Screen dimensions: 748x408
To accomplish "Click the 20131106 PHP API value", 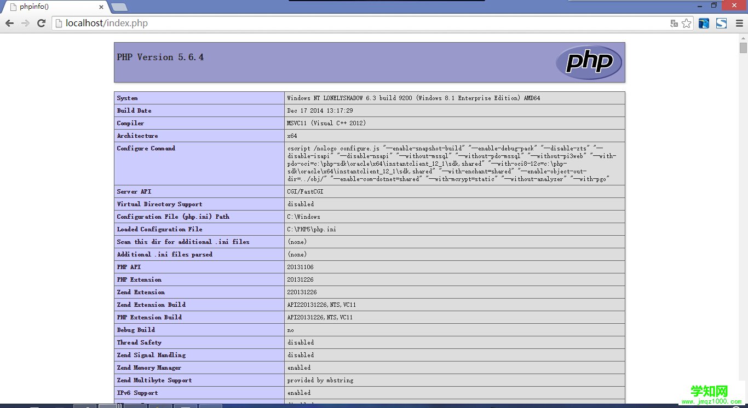I will click(301, 267).
